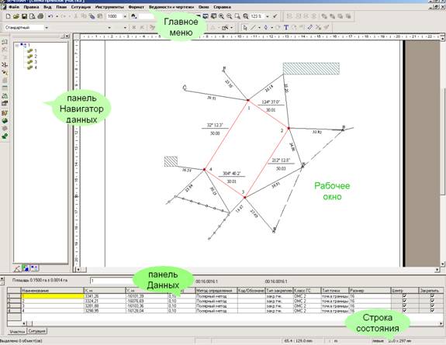This screenshot has width=446, height=345.
Task: Save the project with the floppy icon
Action: (24, 16)
